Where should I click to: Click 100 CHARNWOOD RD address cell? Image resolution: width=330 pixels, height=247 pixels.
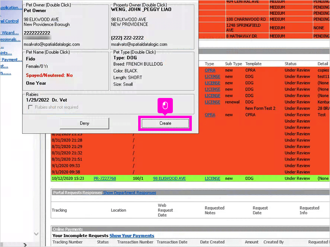246,19
